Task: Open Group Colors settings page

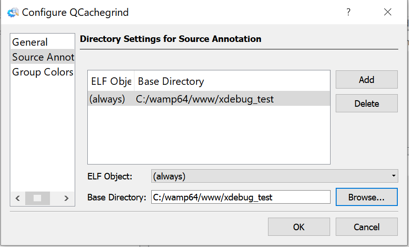Action: point(42,72)
